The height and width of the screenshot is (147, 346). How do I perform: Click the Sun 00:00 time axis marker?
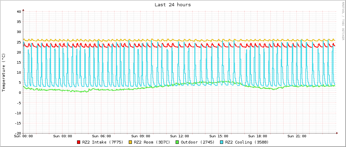pyautogui.click(x=23, y=136)
